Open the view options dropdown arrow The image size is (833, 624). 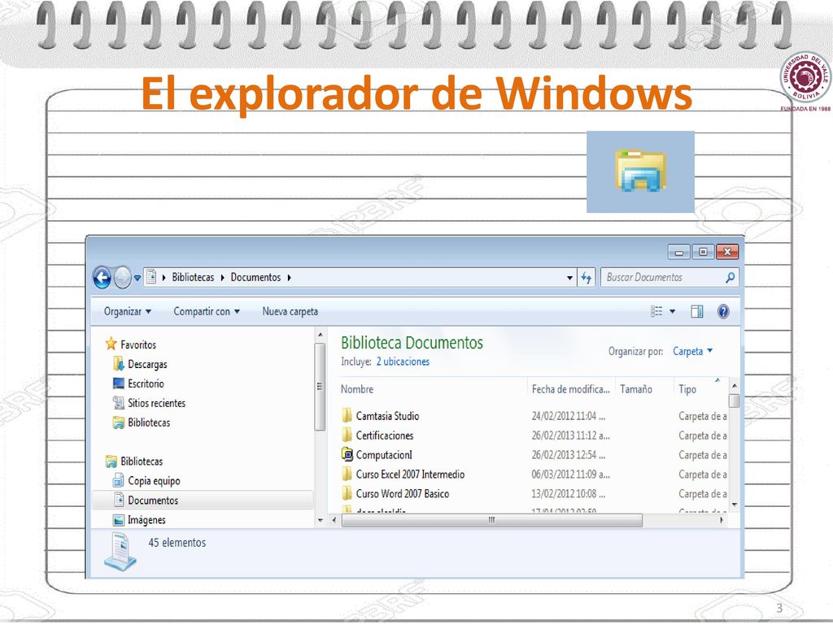click(673, 311)
